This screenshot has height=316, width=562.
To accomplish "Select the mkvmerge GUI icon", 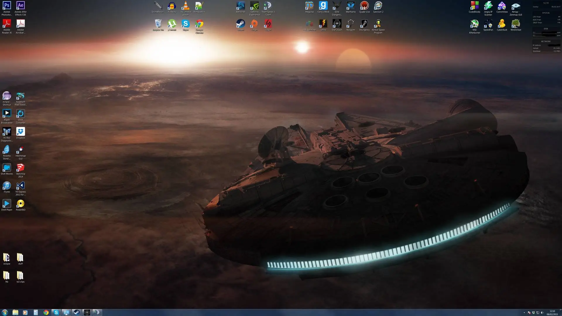I will pyautogui.click(x=20, y=152).
